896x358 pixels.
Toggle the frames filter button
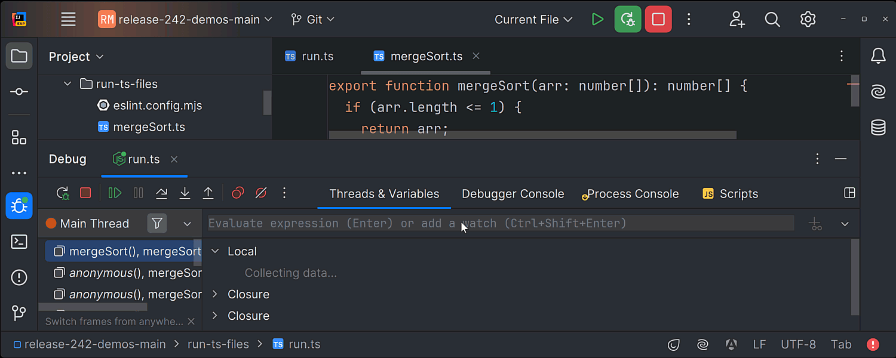157,223
